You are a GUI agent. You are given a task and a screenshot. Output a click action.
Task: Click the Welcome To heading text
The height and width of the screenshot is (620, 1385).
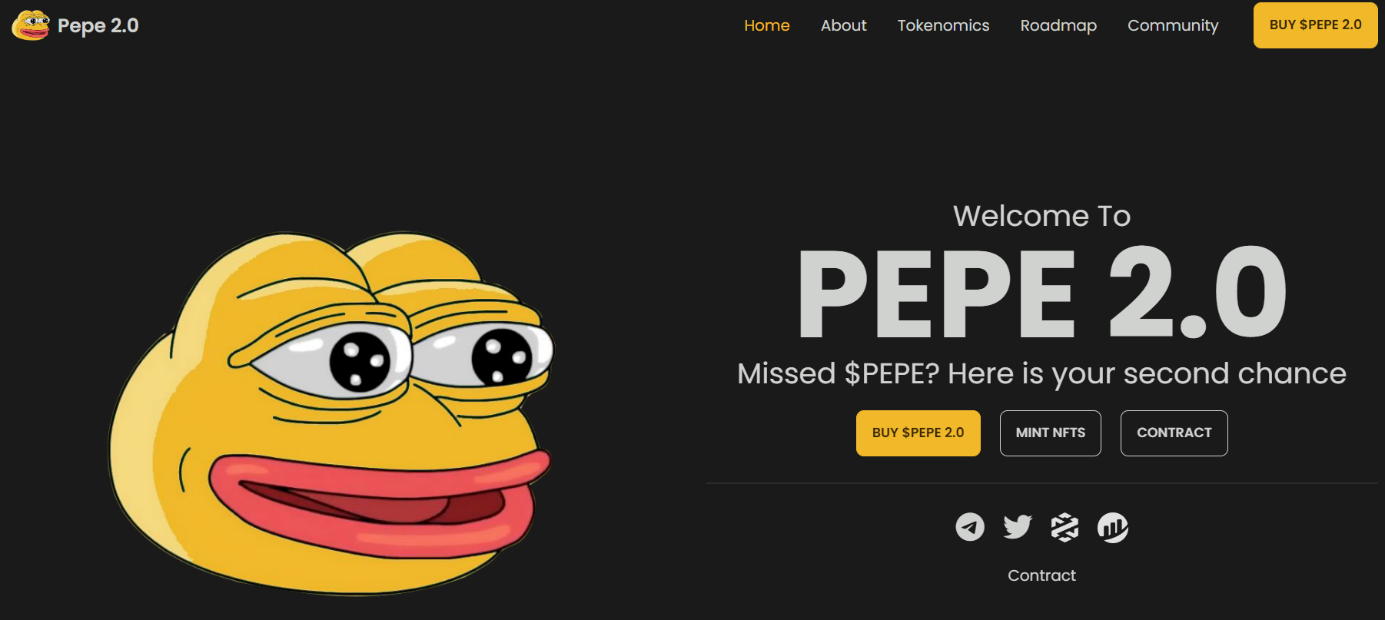1041,216
